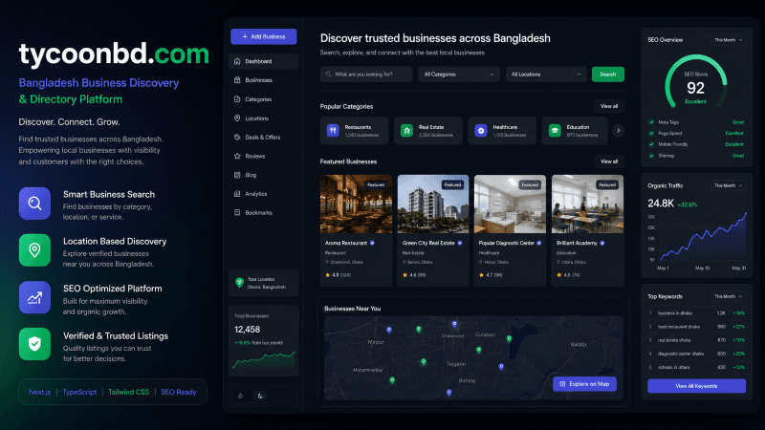Click the Add Business button
Viewport: 765px width, 430px height.
coord(264,36)
